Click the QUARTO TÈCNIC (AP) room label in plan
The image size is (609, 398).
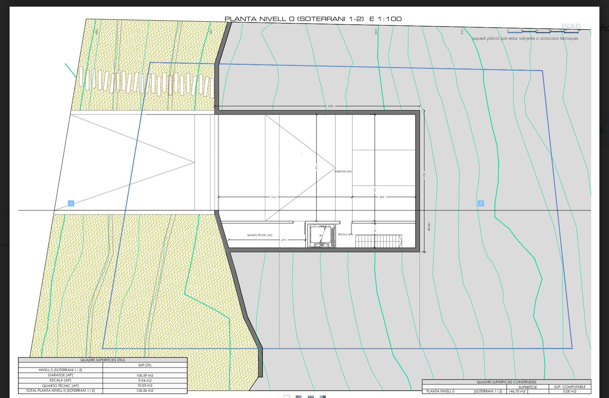coord(260,235)
